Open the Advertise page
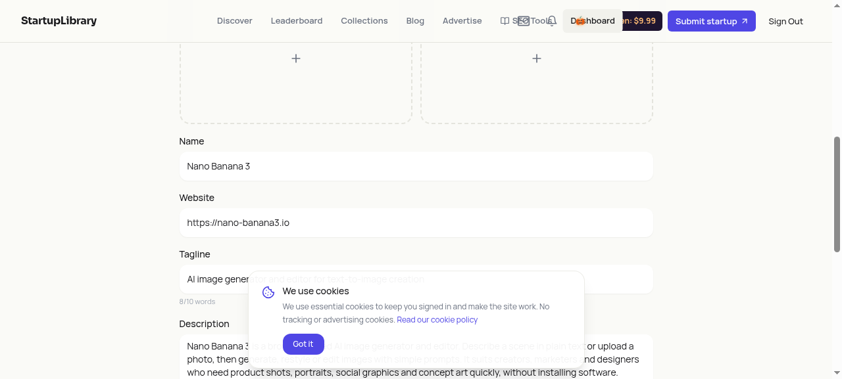This screenshot has height=379, width=842. pos(462,21)
